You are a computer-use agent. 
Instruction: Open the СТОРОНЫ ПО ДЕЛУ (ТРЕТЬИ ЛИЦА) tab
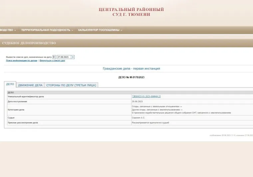[x=71, y=85]
